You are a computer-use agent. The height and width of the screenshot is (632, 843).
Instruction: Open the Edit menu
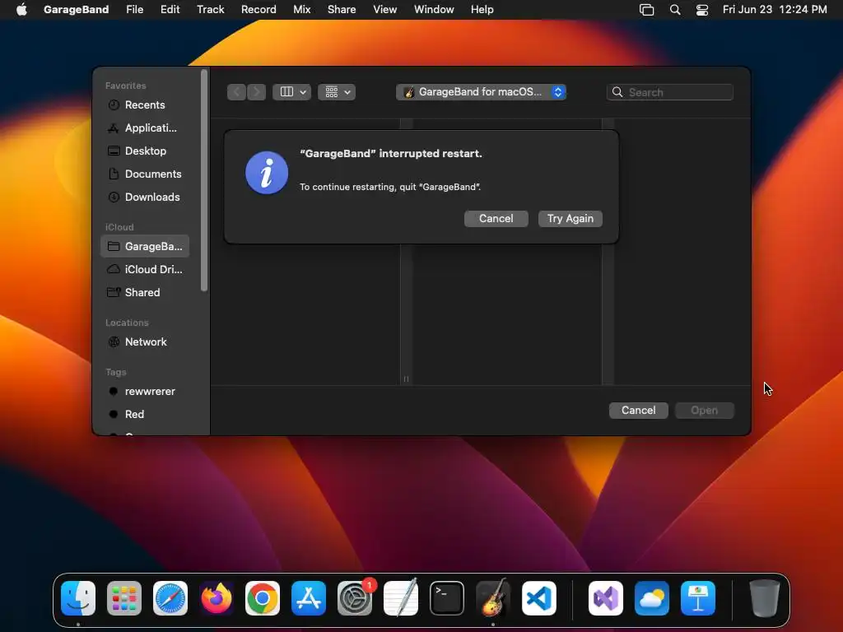[x=170, y=10]
